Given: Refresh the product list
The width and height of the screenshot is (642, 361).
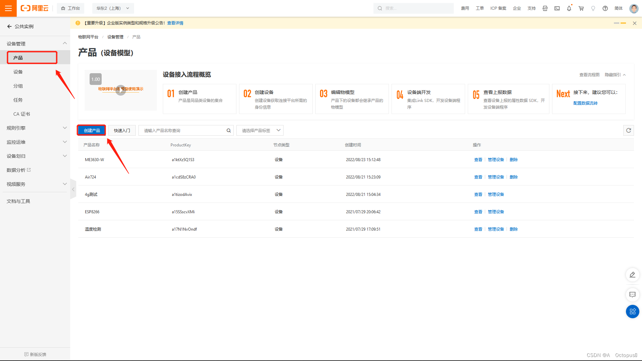Looking at the screenshot, I should 629,130.
